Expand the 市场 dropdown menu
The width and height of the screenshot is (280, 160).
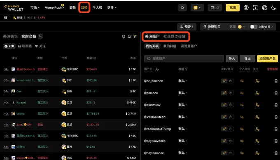35,7
